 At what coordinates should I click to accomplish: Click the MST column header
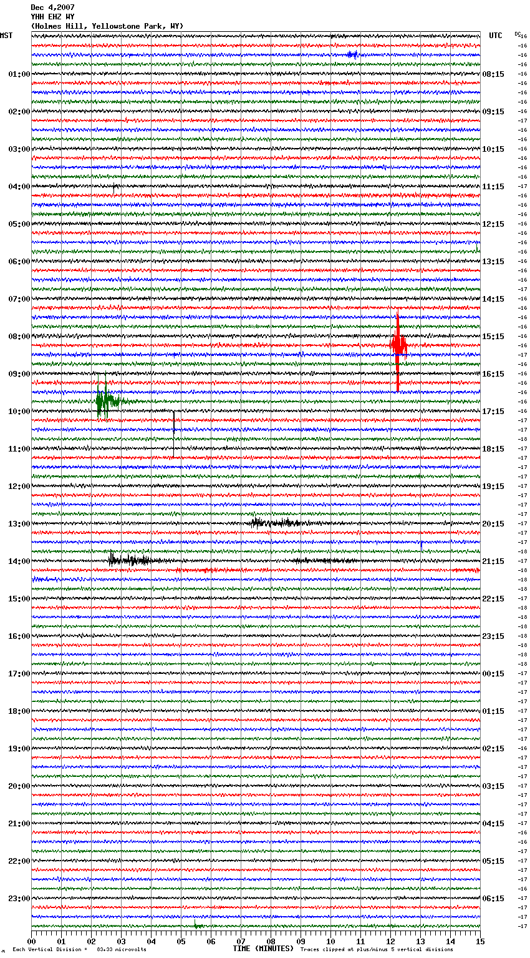point(6,36)
